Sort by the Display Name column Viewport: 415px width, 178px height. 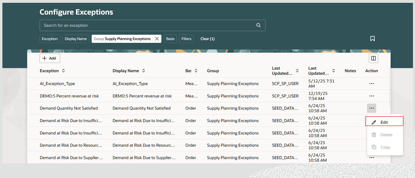143,71
